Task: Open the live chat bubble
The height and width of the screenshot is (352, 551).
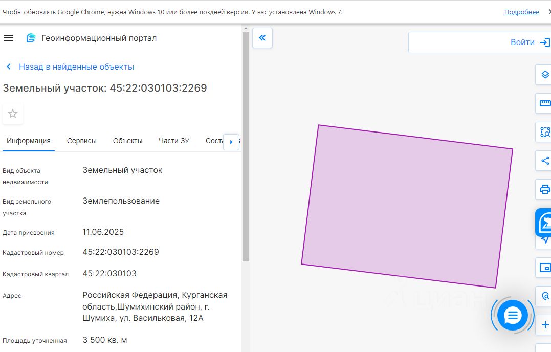Action: pyautogui.click(x=512, y=316)
